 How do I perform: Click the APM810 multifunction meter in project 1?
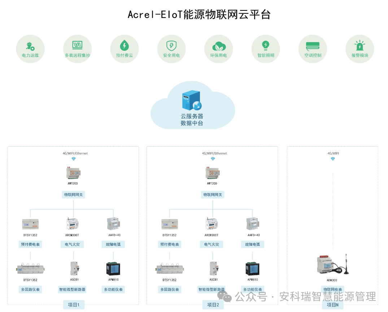coord(113,269)
